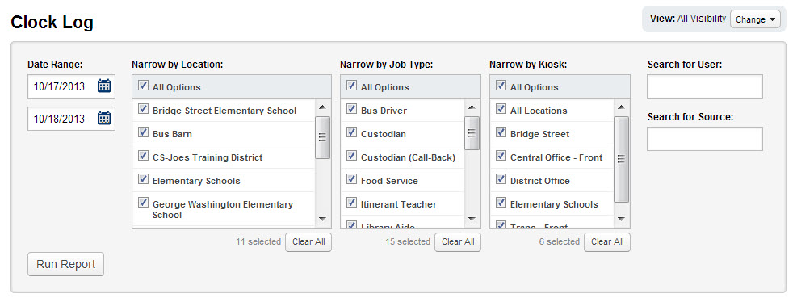Click the Clock Log page heading
The image size is (797, 302).
52,23
